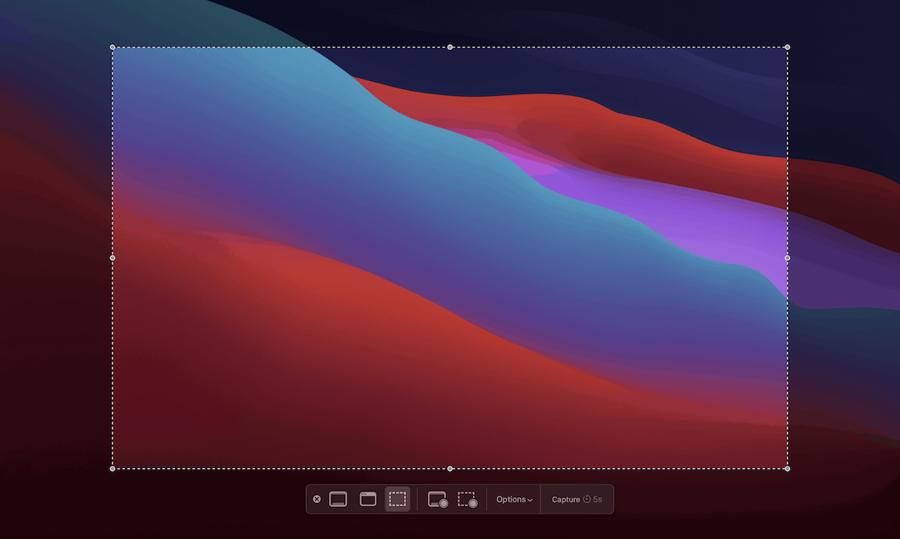
Task: Click the right-middle edge selection handle
Action: click(787, 258)
